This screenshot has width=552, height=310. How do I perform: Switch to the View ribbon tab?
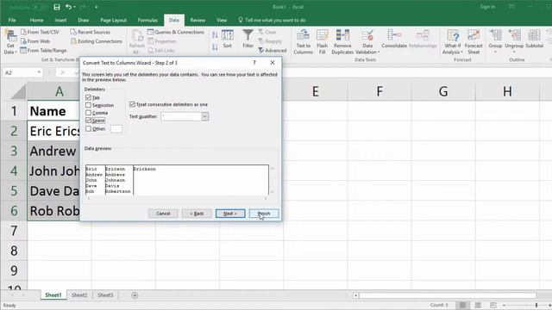coord(222,20)
